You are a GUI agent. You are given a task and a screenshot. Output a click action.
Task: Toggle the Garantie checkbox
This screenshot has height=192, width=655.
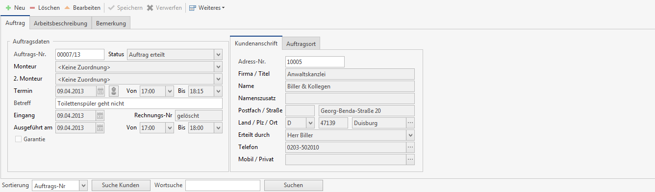19,139
